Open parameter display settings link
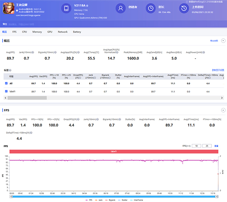227x202 pixels. tap(218, 70)
